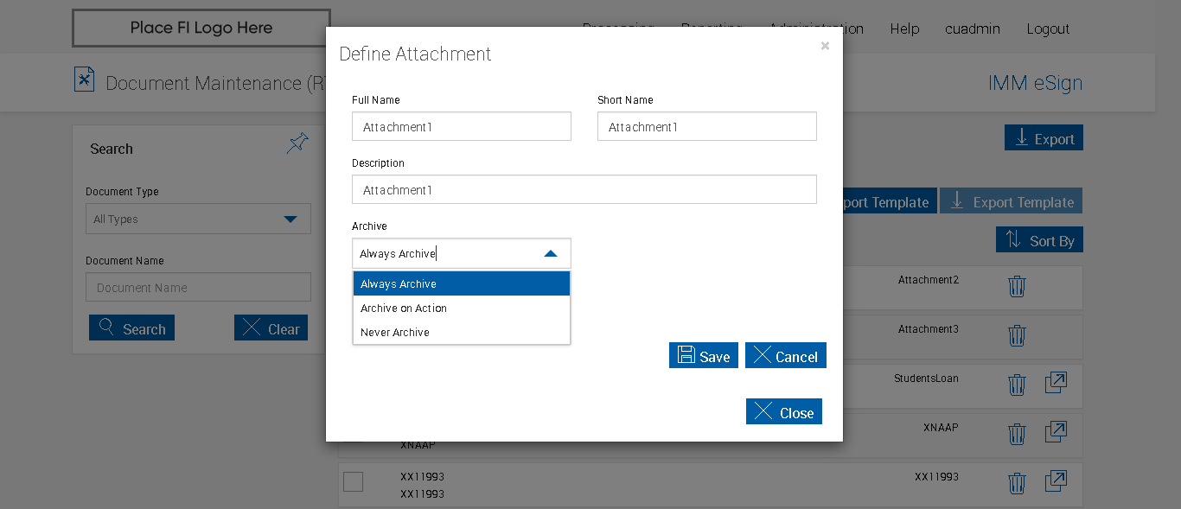Image resolution: width=1181 pixels, height=509 pixels.
Task: Click trash icon for Attachment2 row
Action: [x=1017, y=286]
